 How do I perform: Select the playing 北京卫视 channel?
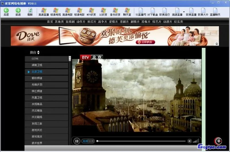pos(47,72)
